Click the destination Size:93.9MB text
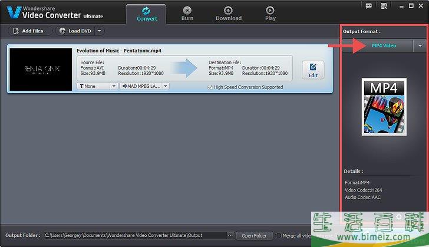429x247 pixels. click(x=221, y=73)
